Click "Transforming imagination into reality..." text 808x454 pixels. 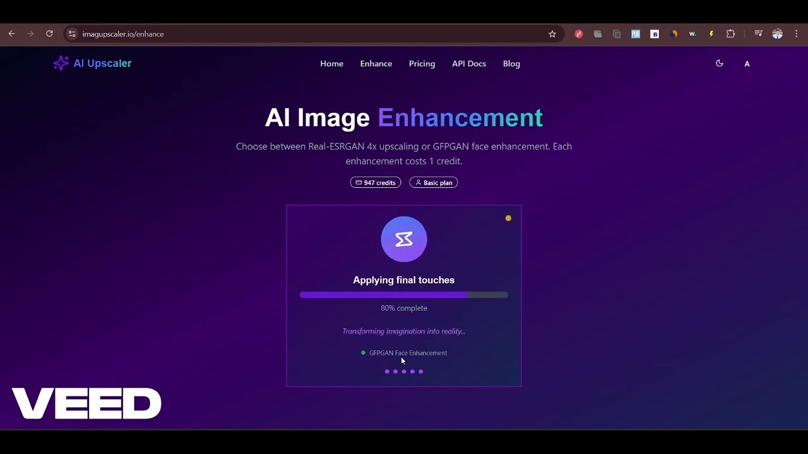pyautogui.click(x=404, y=331)
